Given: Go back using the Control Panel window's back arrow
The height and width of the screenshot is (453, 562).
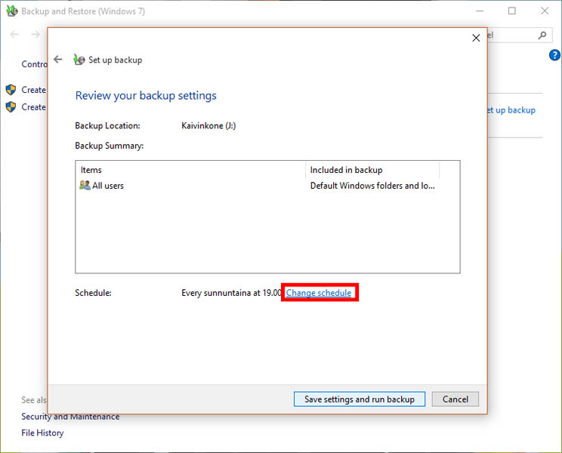Looking at the screenshot, I should pos(14,35).
